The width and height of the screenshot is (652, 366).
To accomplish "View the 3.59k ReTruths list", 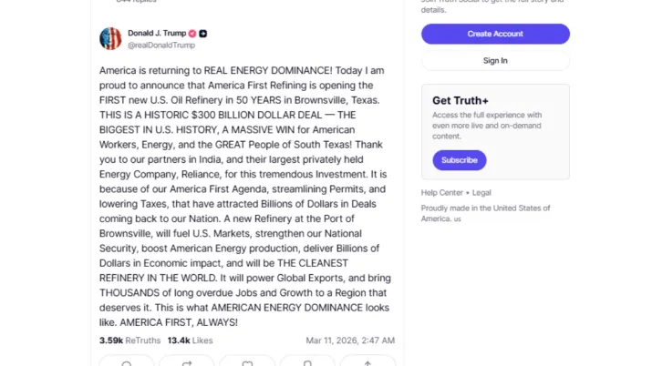I will [129, 341].
